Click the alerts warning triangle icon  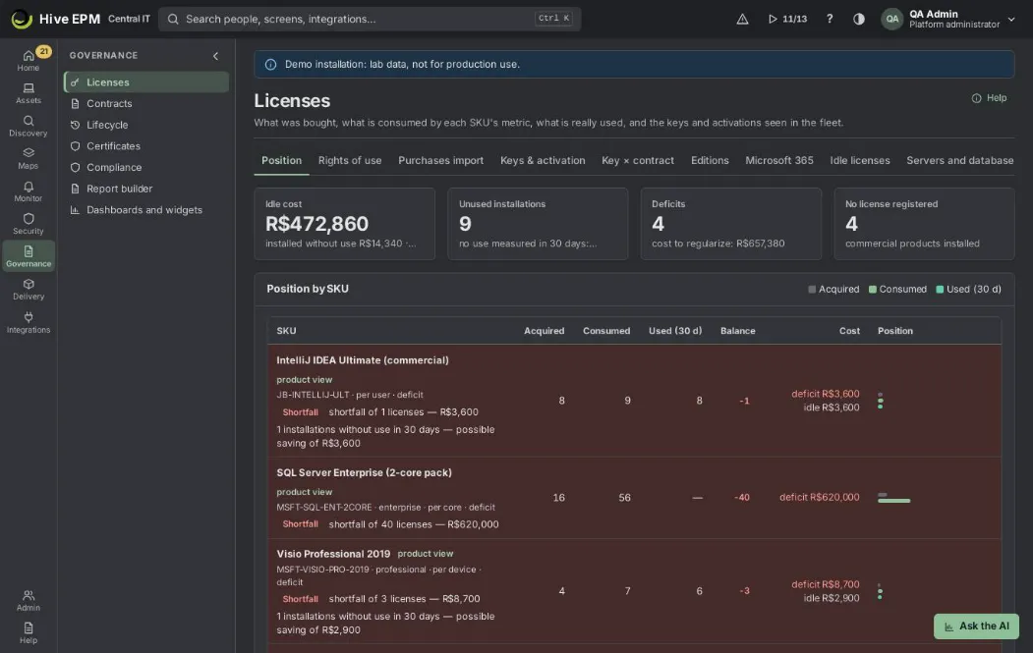[742, 19]
